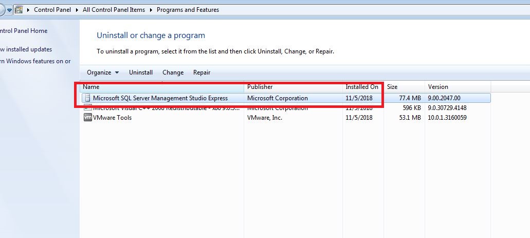Open View installed updates link
Image resolution: width=530 pixels, height=238 pixels.
[26, 49]
